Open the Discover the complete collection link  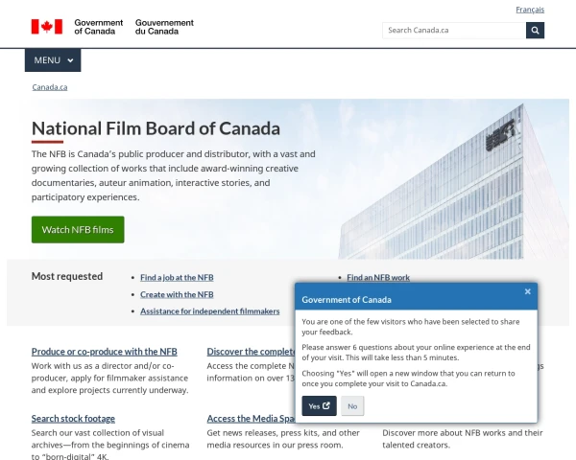click(250, 352)
